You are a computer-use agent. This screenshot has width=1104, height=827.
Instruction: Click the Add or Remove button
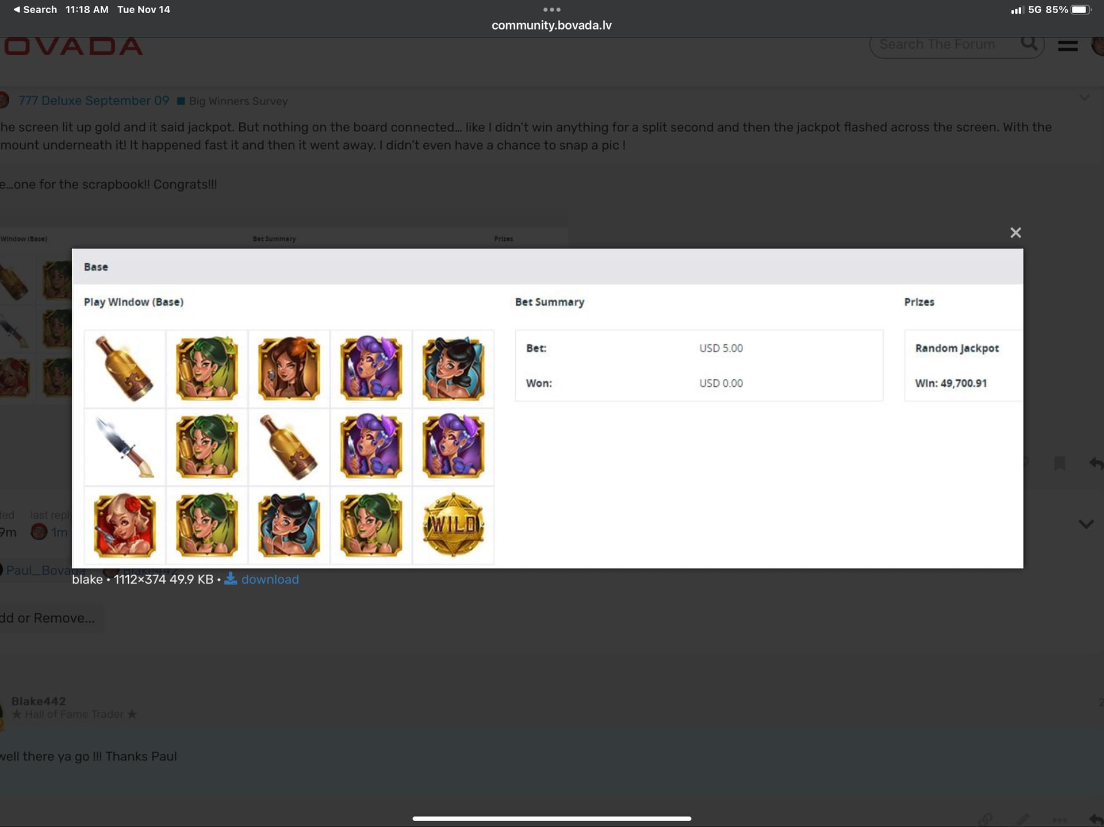48,618
